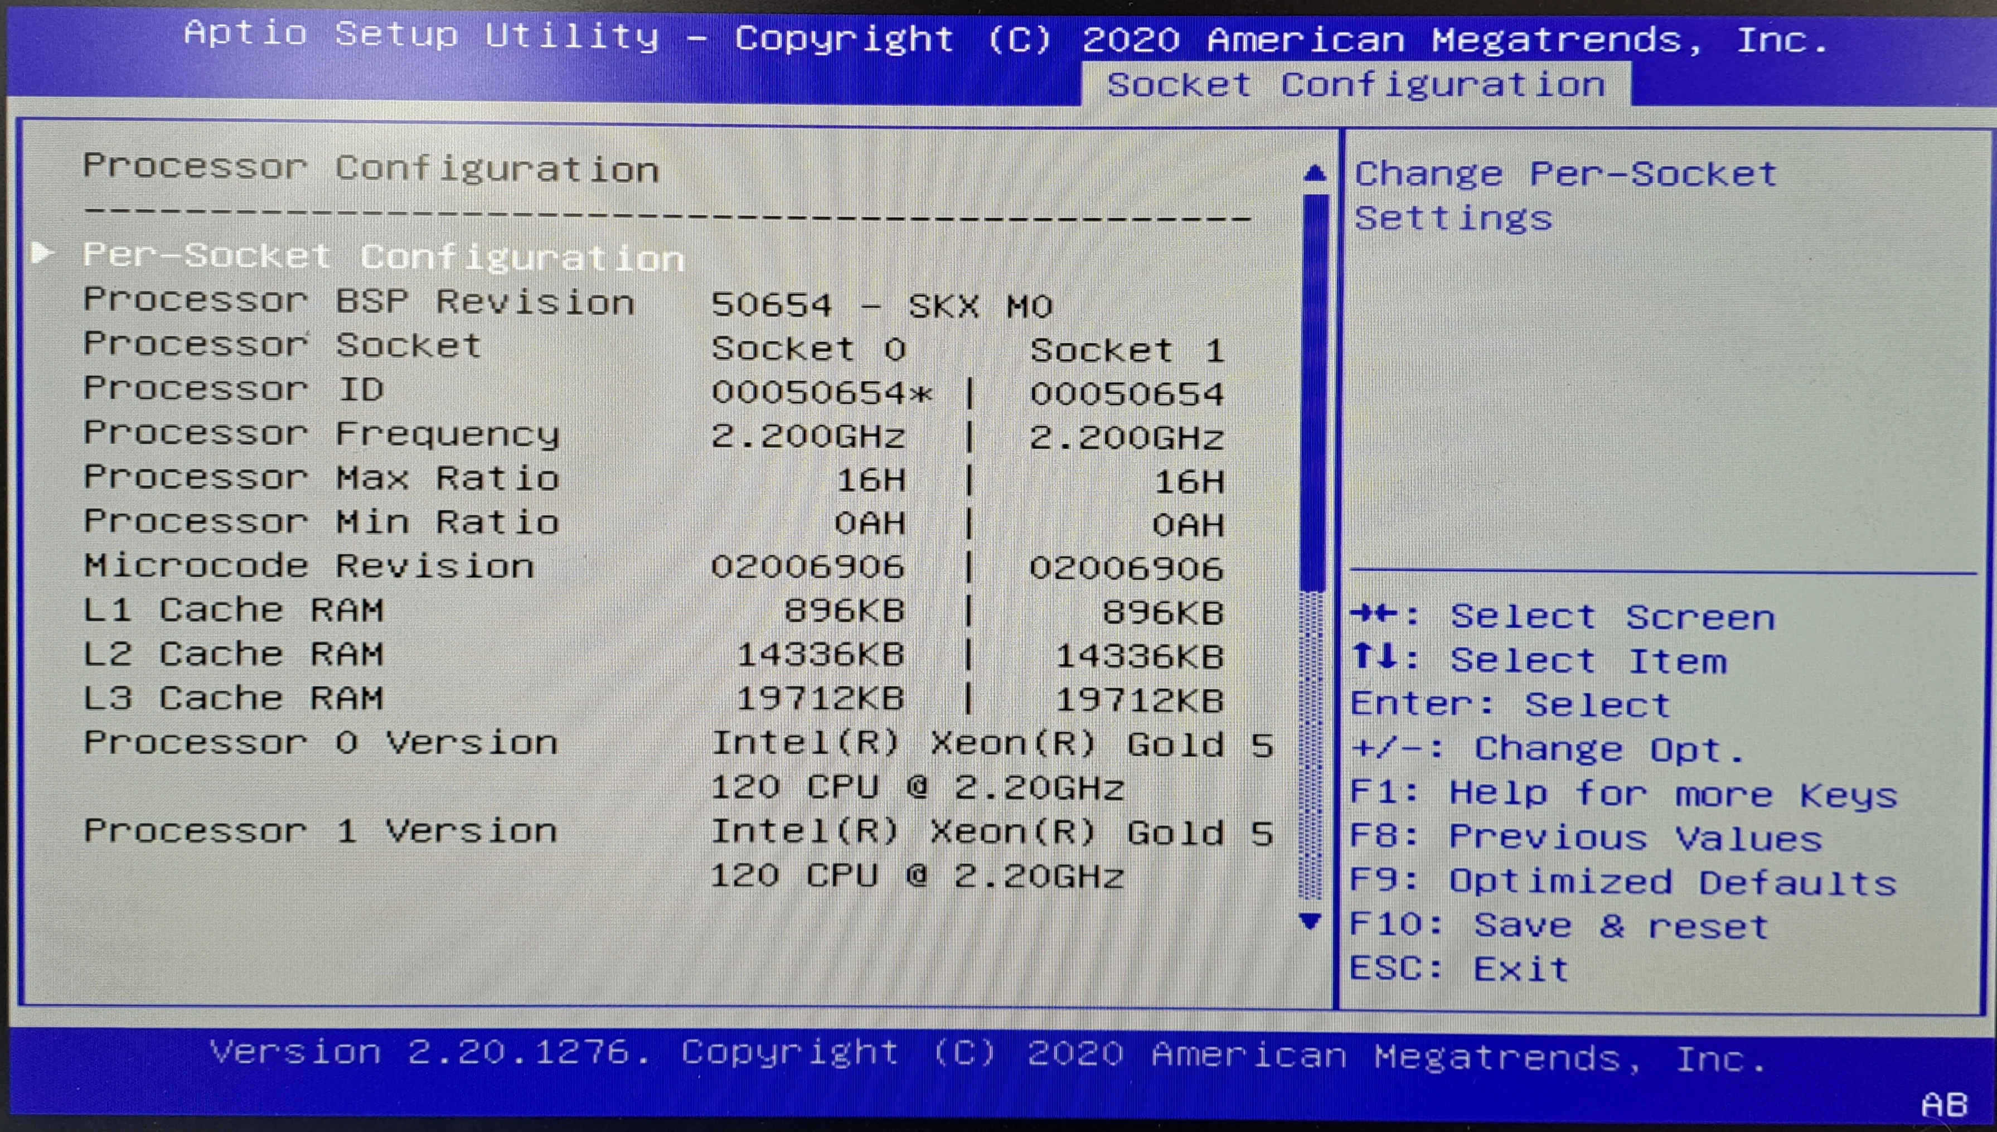The image size is (1997, 1132).
Task: Click the L3 Cache RAM label
Action: [233, 698]
